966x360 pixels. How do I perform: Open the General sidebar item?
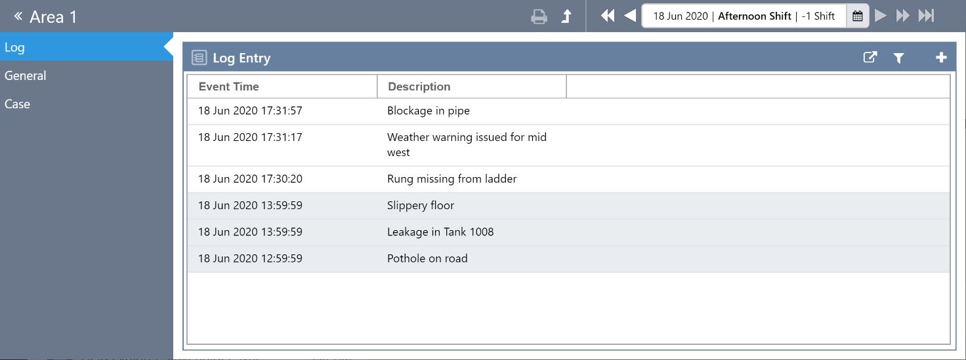click(x=26, y=75)
